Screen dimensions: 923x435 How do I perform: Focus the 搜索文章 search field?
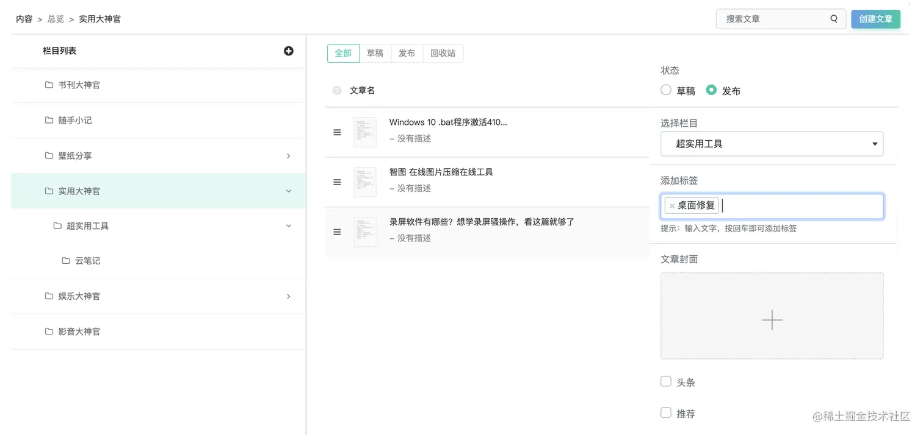[772, 19]
